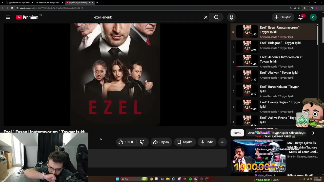This screenshot has width=324, height=182.
Task: Focus the youtube.com address bar
Action: [x=152, y=8]
